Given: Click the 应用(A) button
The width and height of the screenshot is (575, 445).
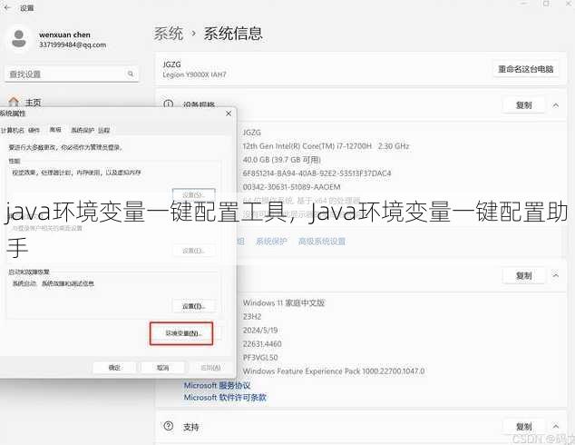Looking at the screenshot, I should pos(210,368).
